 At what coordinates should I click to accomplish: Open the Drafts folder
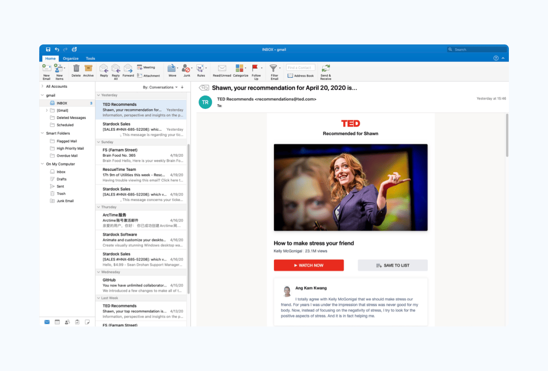pyautogui.click(x=62, y=179)
